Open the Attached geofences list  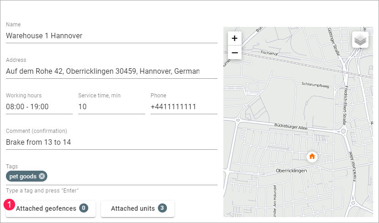point(51,208)
